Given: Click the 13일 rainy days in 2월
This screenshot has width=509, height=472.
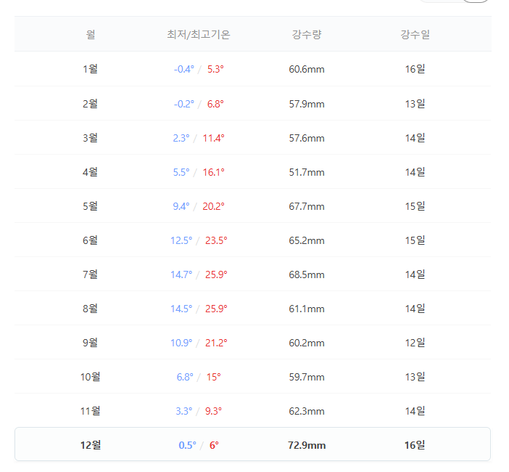Looking at the screenshot, I should [415, 104].
